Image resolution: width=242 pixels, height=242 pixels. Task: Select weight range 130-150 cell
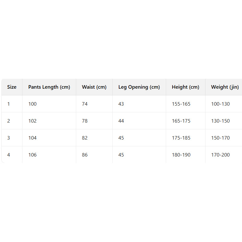[x=220, y=121]
